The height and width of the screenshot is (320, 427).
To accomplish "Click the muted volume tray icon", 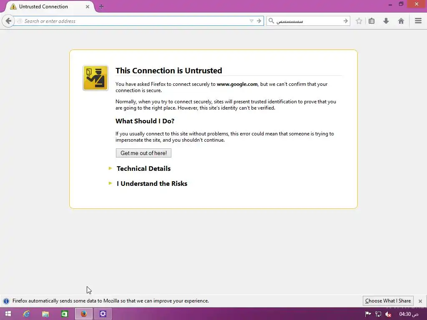I will coord(388,315).
